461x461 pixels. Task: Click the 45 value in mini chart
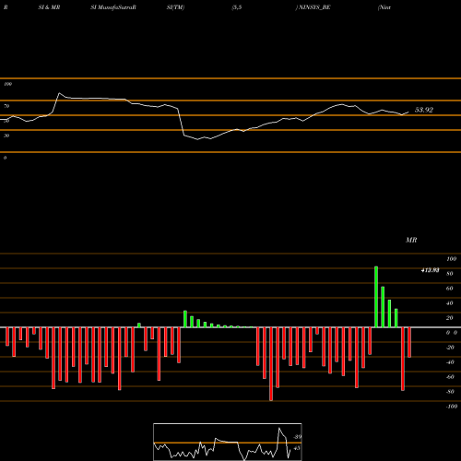[297, 448]
